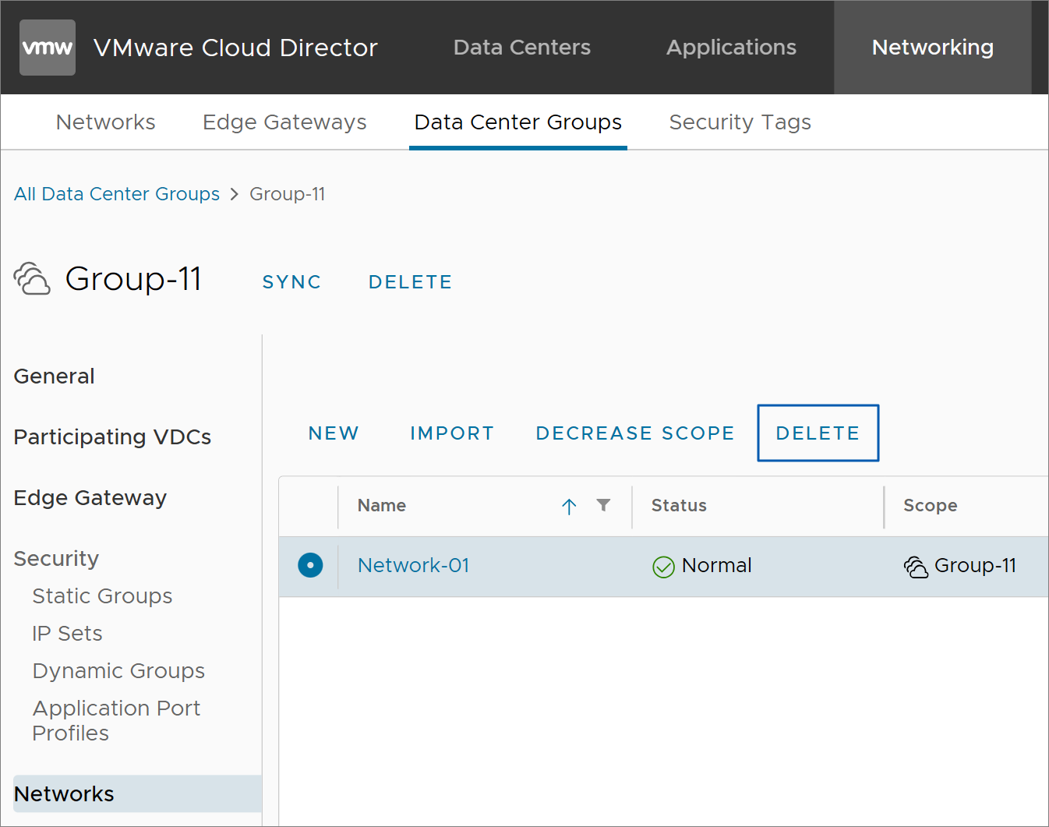Sort the Name column with the arrow icon

569,507
